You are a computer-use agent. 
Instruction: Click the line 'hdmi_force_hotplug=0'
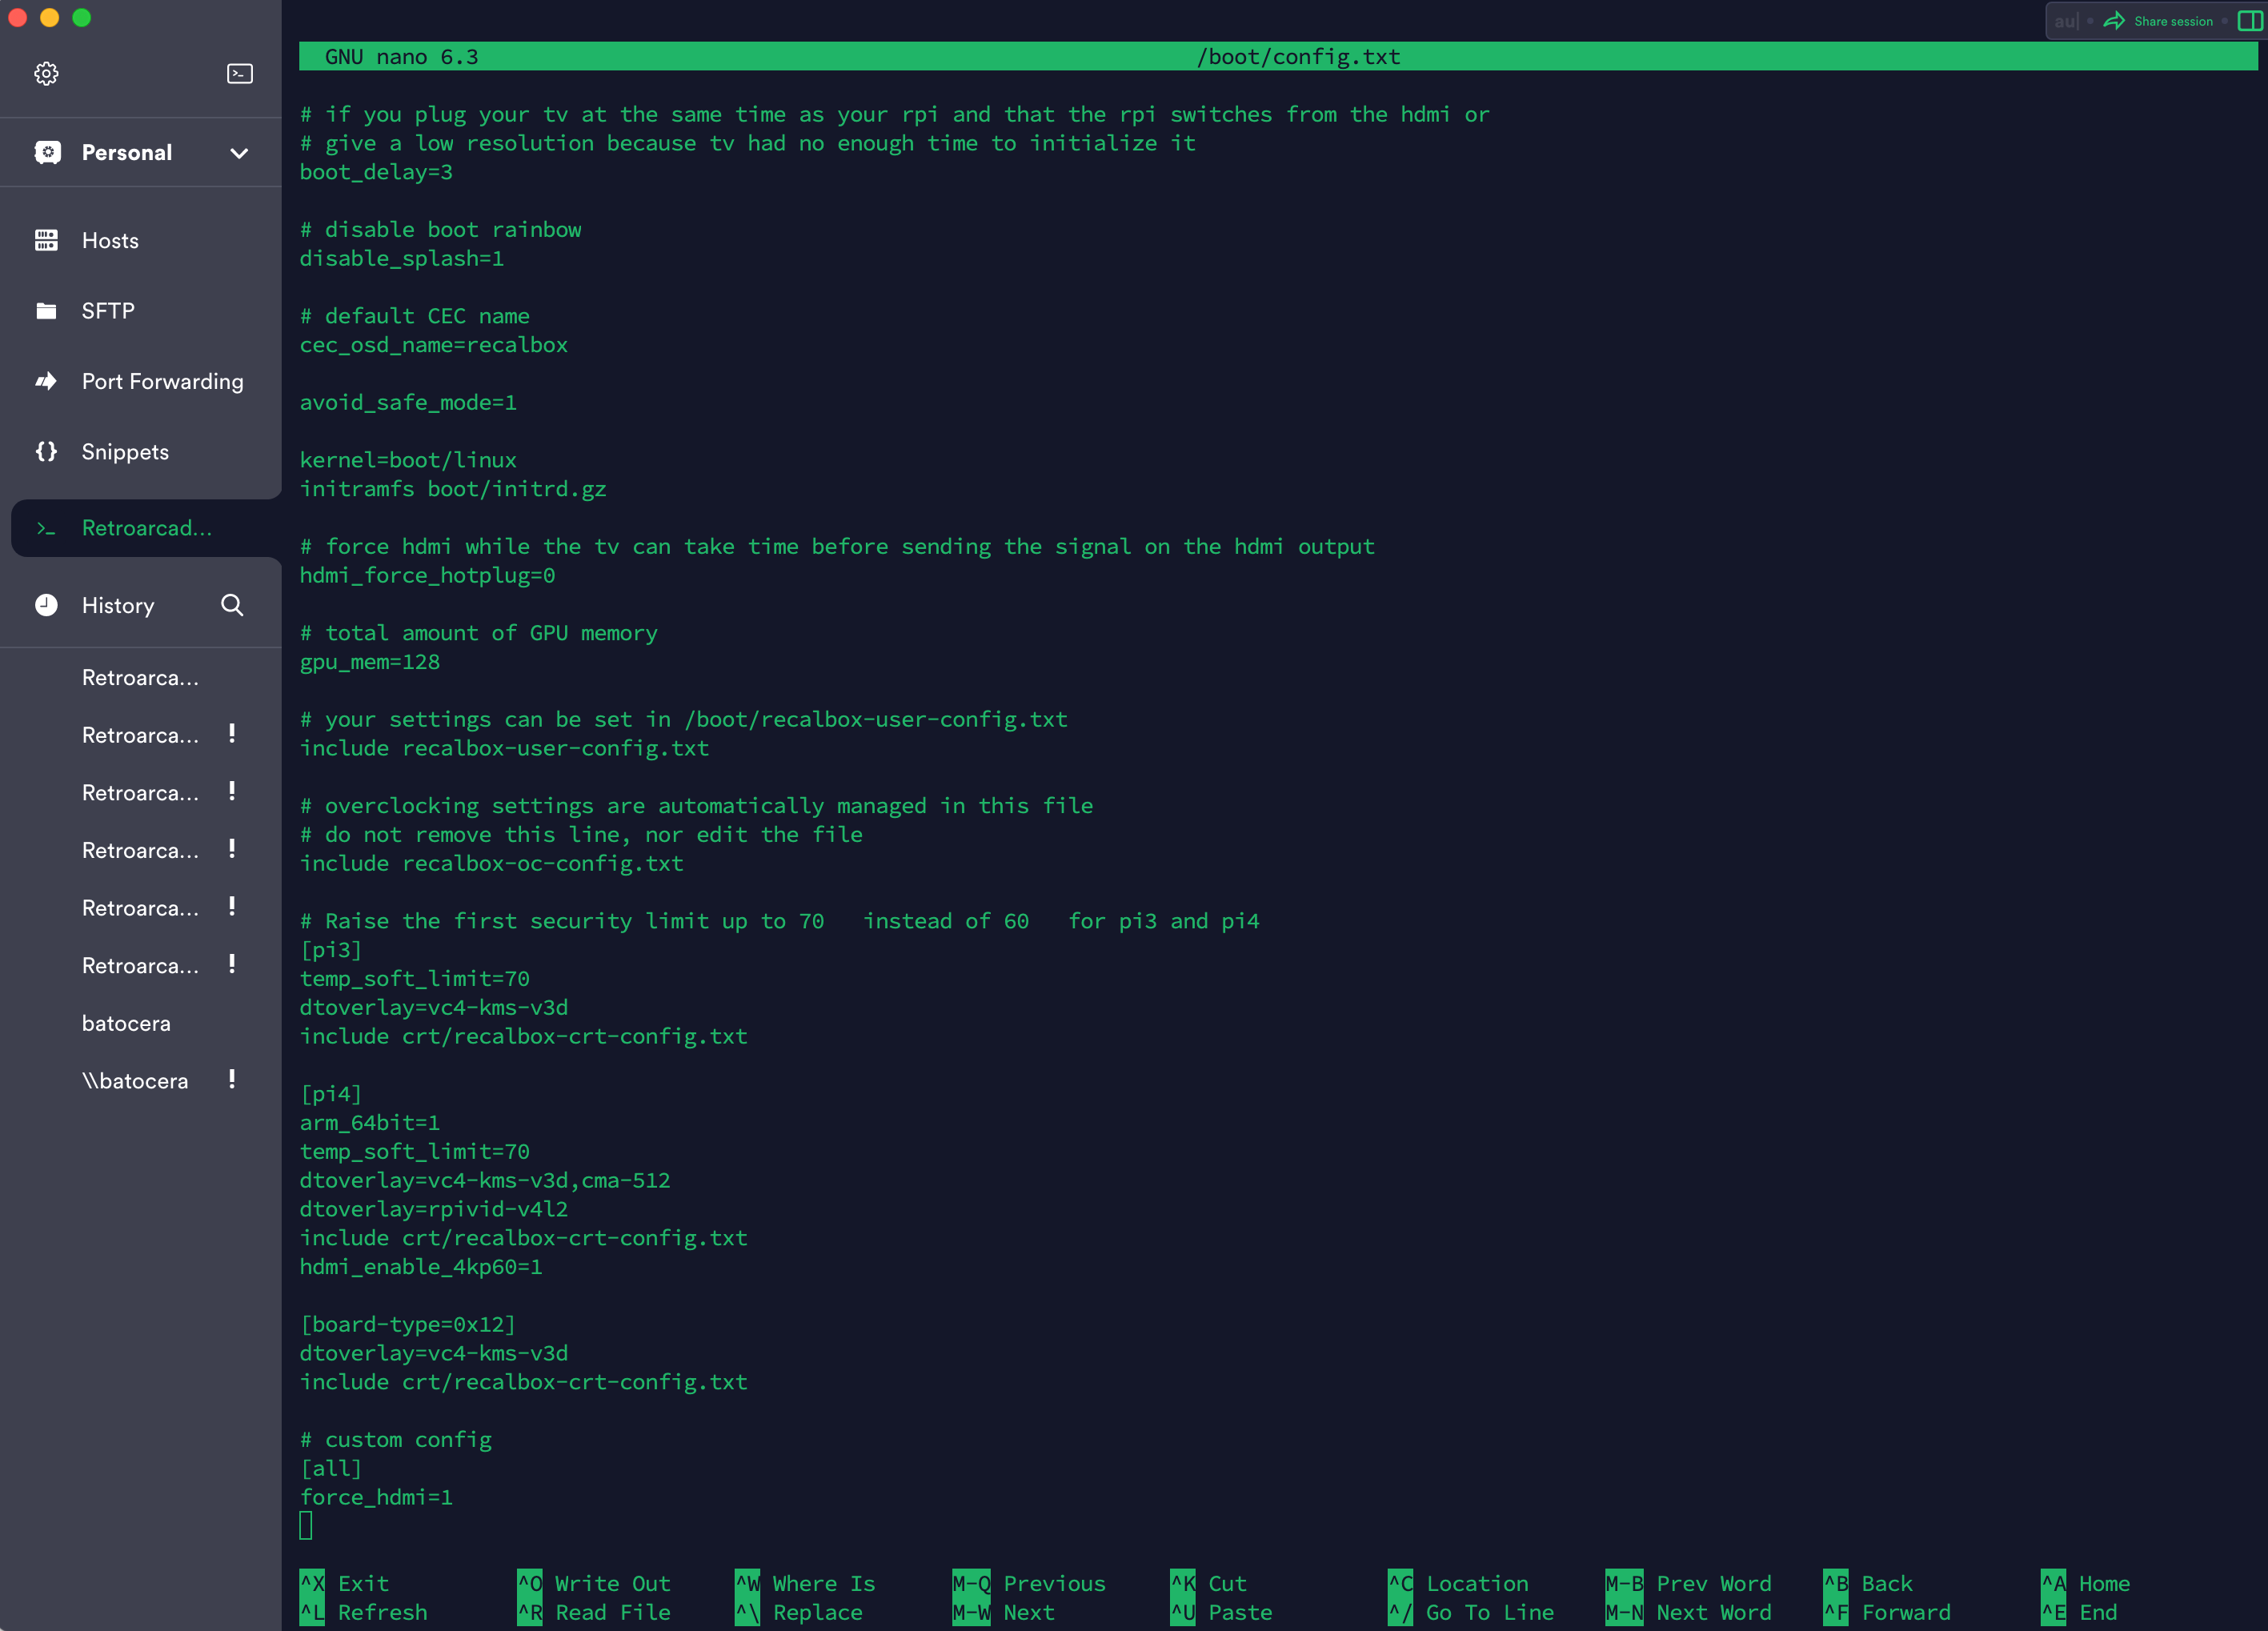tap(427, 575)
